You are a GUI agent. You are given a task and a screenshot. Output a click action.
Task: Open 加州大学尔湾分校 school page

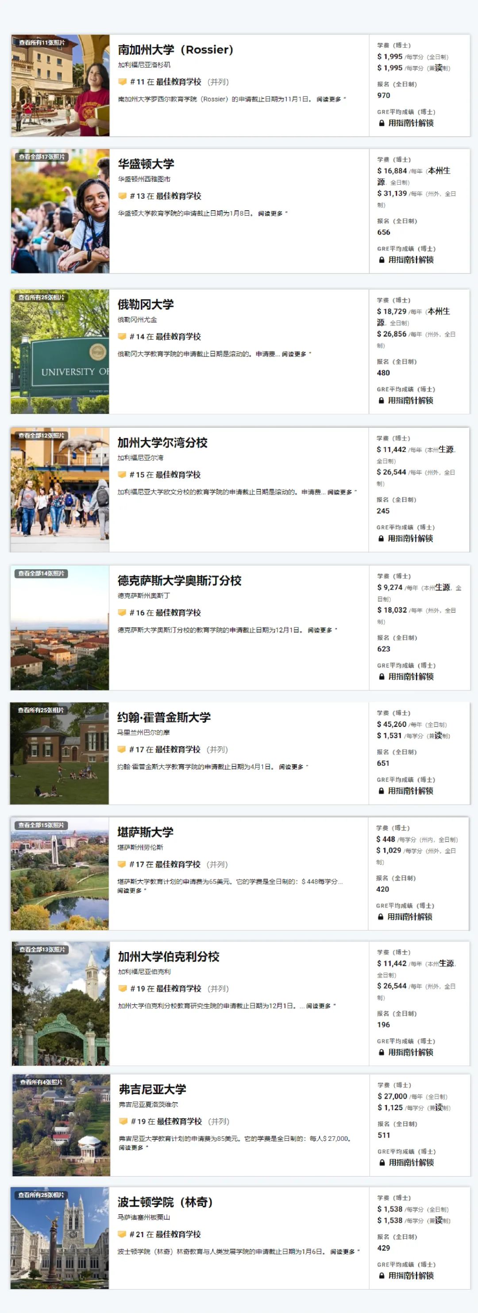click(162, 442)
